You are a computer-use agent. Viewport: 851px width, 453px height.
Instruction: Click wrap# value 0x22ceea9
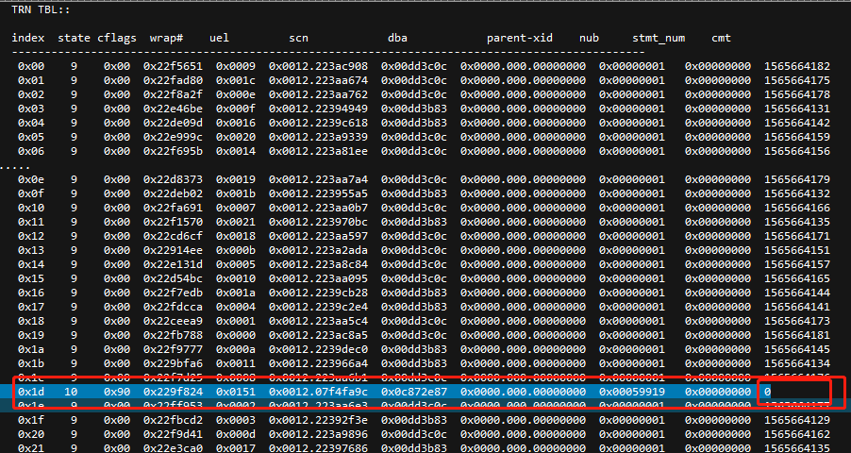pyautogui.click(x=174, y=321)
